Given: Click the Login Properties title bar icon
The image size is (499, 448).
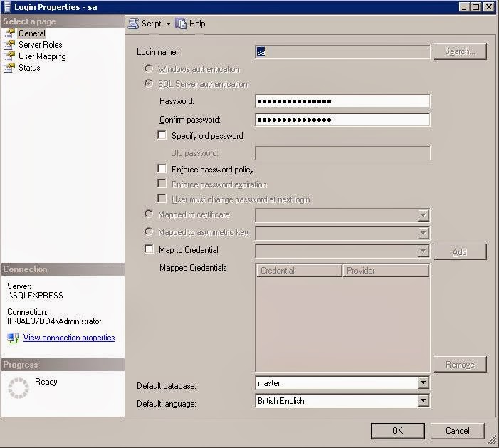Looking at the screenshot, I should coord(7,7).
